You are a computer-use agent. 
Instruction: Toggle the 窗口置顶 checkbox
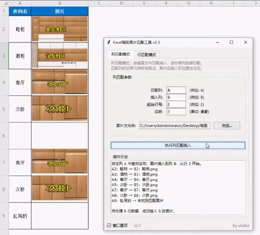109,225
